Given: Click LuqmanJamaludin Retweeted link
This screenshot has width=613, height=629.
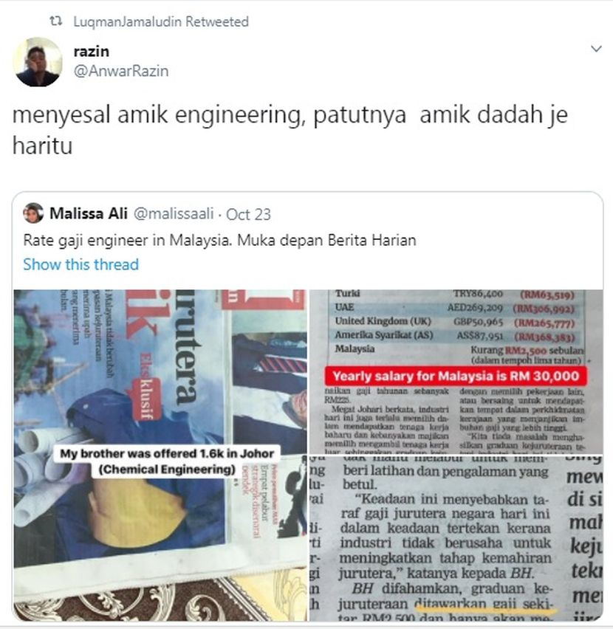Looking at the screenshot, I should click(x=161, y=21).
